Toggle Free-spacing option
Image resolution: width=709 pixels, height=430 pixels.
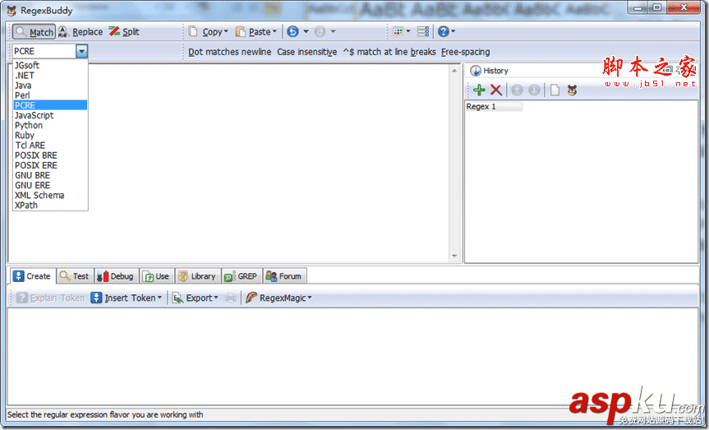(x=465, y=52)
